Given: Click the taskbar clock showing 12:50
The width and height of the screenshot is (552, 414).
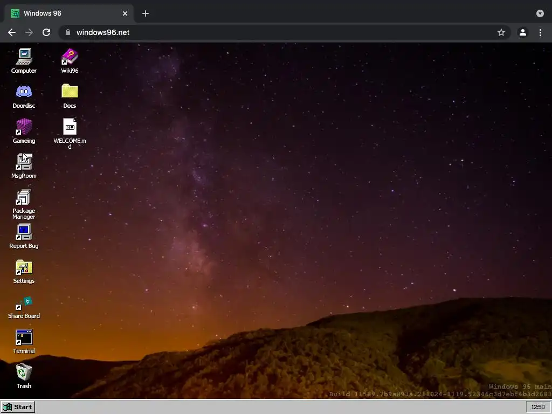Looking at the screenshot, I should [x=538, y=407].
